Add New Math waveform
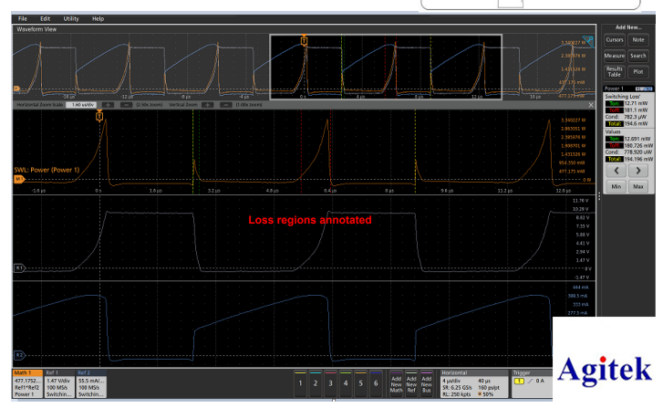The width and height of the screenshot is (663, 408). [396, 384]
